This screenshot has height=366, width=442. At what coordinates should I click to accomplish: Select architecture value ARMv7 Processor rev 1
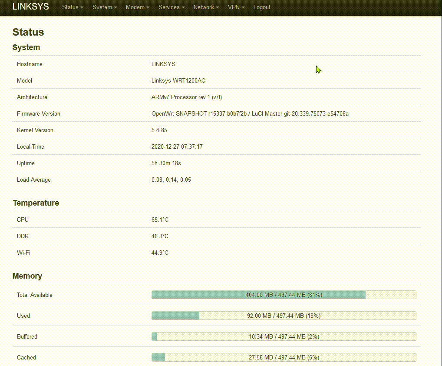(187, 97)
